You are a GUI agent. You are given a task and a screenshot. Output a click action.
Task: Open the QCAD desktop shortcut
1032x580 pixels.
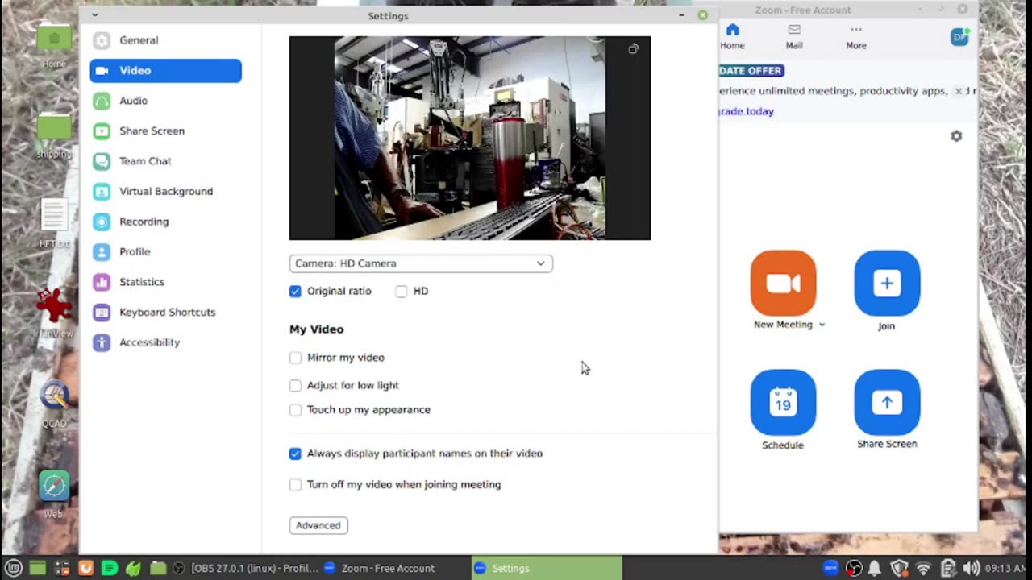[x=54, y=402]
